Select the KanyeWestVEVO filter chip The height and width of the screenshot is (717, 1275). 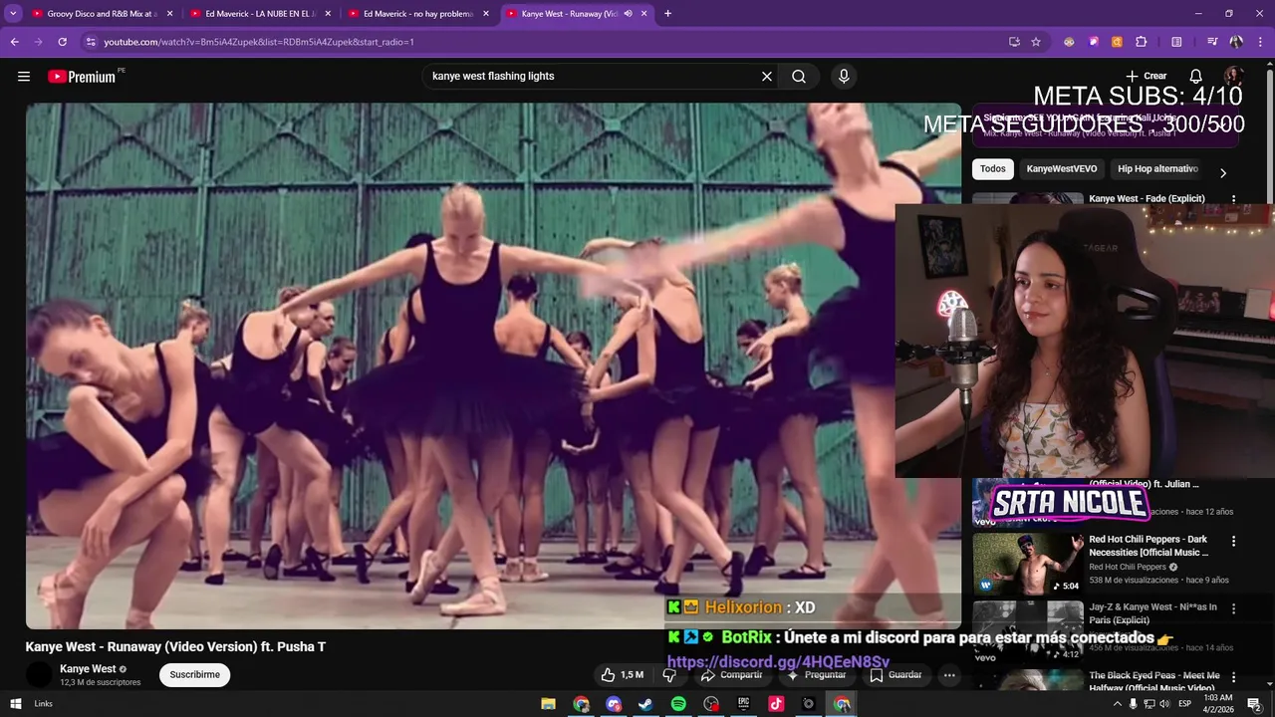pyautogui.click(x=1062, y=169)
